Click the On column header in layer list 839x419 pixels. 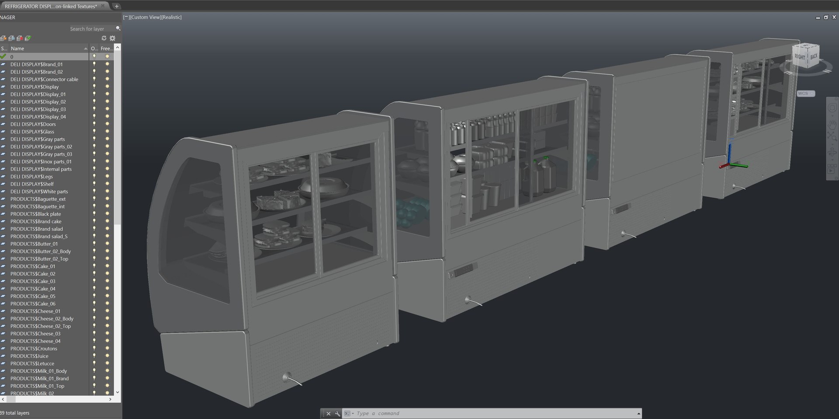pyautogui.click(x=94, y=49)
